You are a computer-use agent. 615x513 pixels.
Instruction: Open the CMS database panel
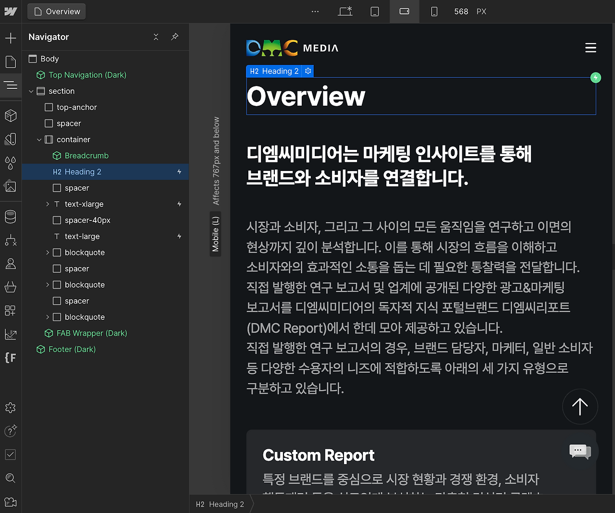pos(11,217)
